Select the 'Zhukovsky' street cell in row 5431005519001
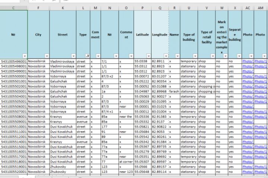 click(63, 167)
